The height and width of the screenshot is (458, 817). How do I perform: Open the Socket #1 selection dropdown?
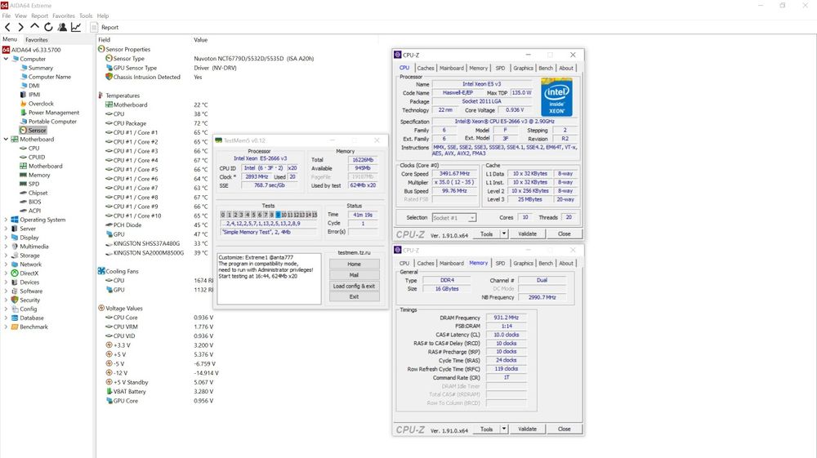[x=453, y=217]
